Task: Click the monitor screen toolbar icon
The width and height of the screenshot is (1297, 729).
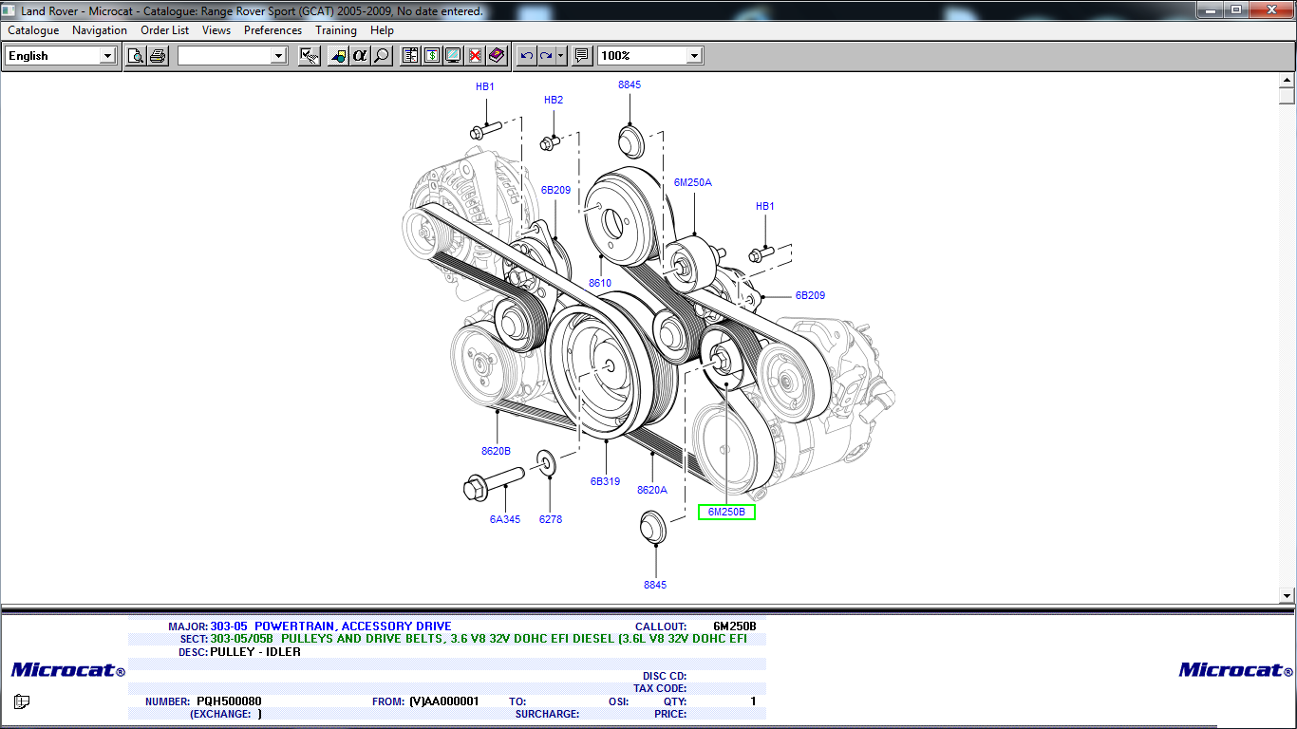Action: tap(453, 56)
